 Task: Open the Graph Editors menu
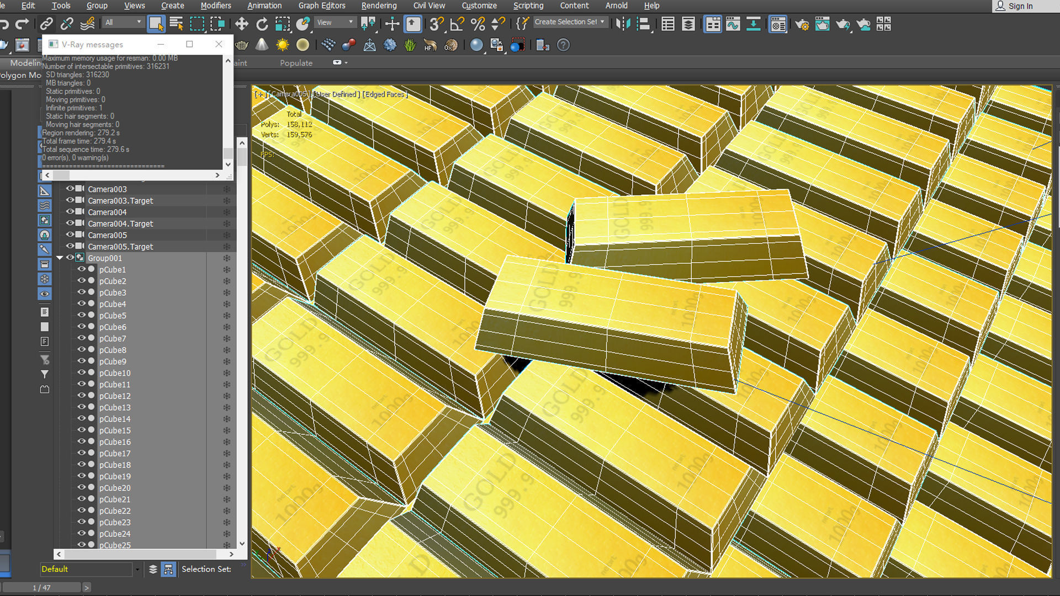[322, 6]
